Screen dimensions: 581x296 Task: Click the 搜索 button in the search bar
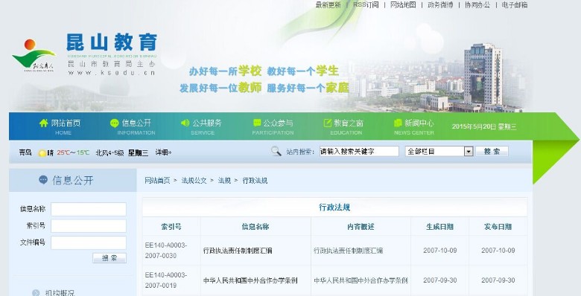492,151
